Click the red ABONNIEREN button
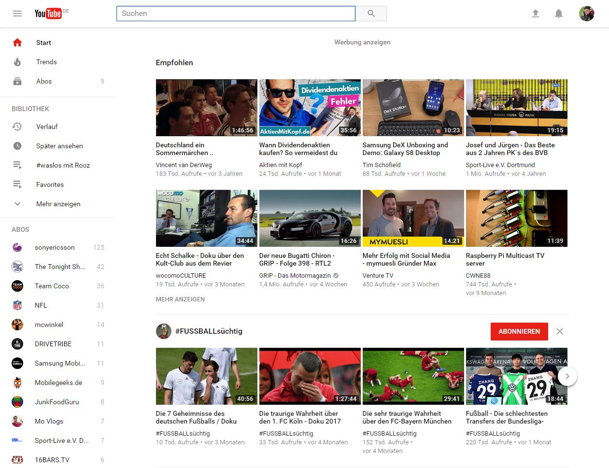 tap(519, 331)
